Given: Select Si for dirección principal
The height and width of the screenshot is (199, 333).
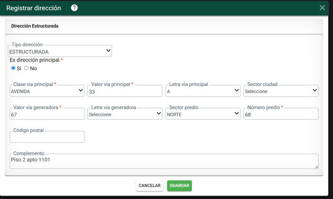Looking at the screenshot, I should tap(13, 68).
